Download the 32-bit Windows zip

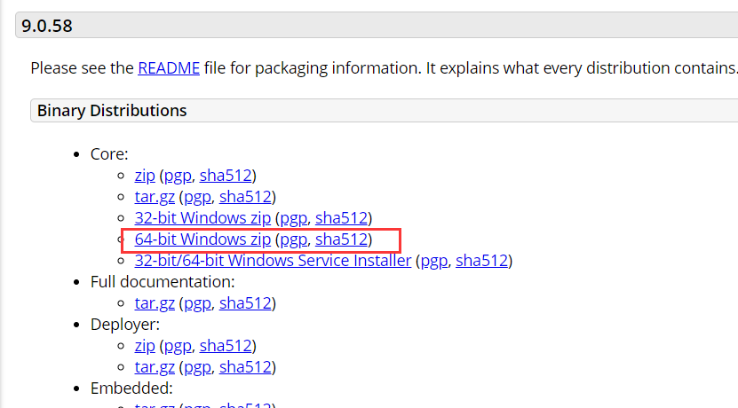pos(202,218)
